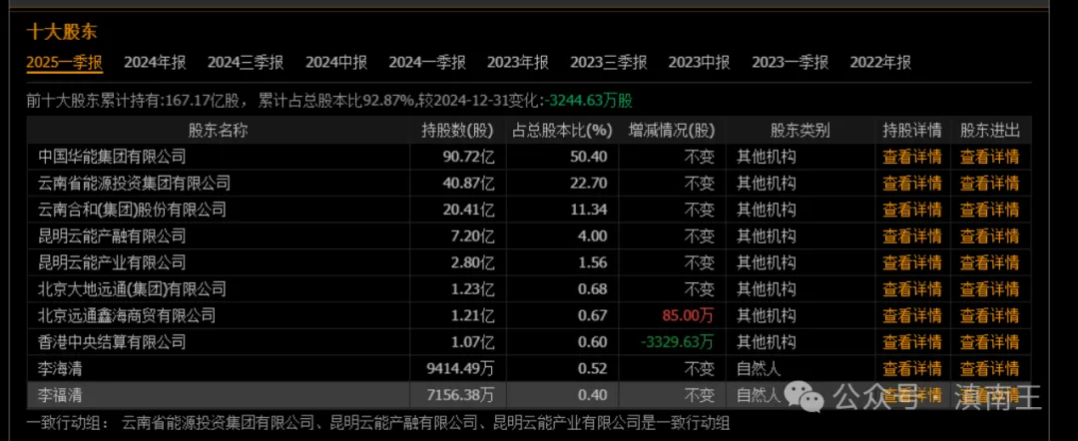Open the 2023年报 tab
1078x441 pixels.
tap(518, 63)
